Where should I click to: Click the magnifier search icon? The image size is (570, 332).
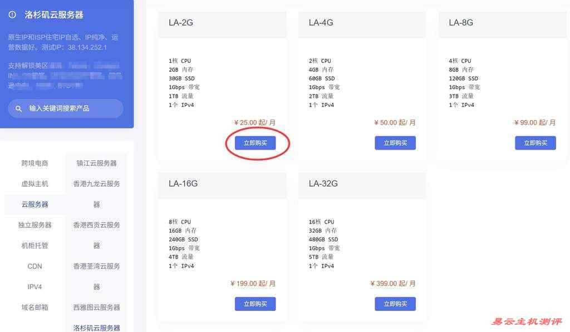pos(18,108)
